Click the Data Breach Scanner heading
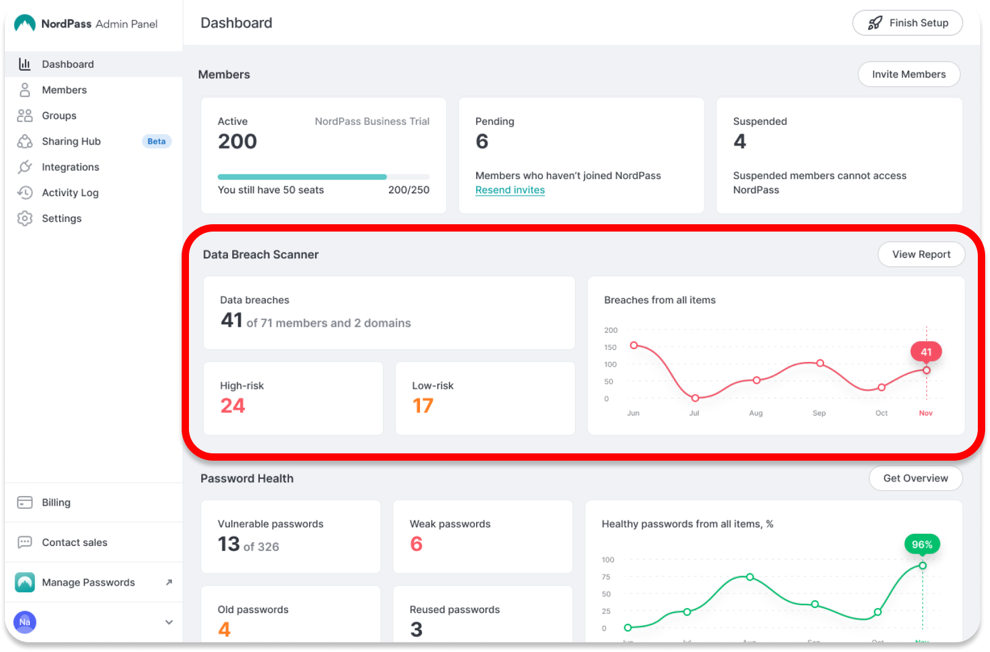Screen dimensions: 990x652 [261, 255]
